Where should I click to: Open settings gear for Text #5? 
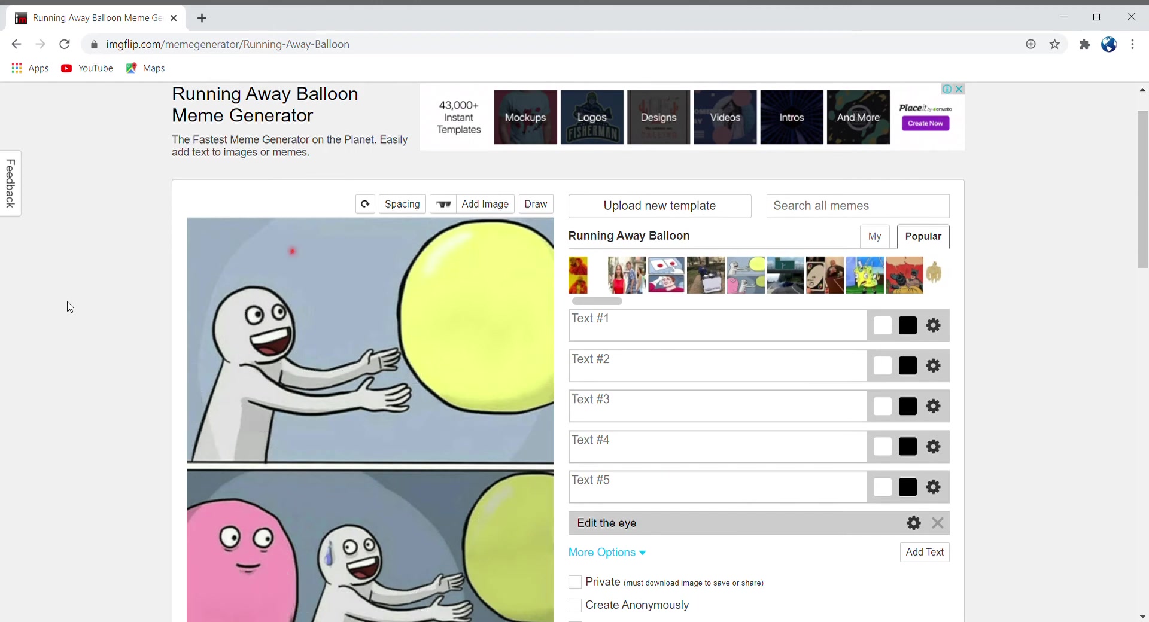click(933, 487)
